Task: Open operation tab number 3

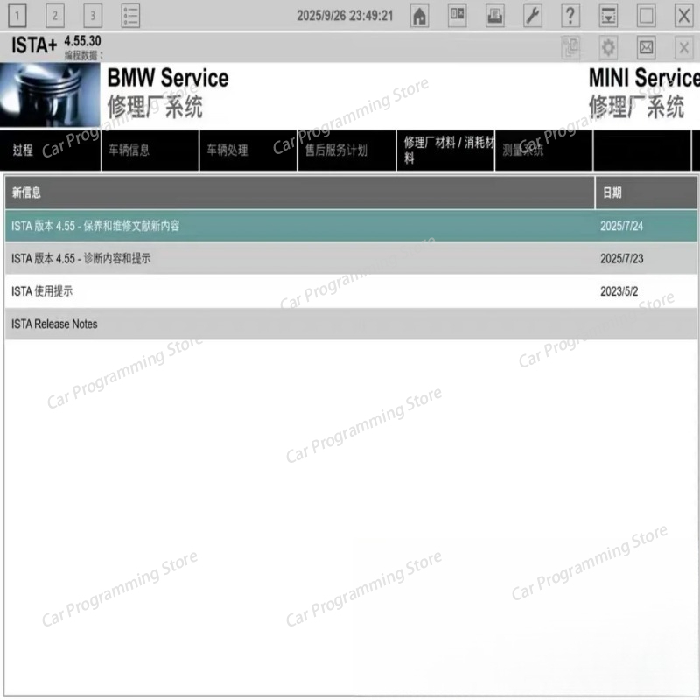Action: [x=93, y=16]
